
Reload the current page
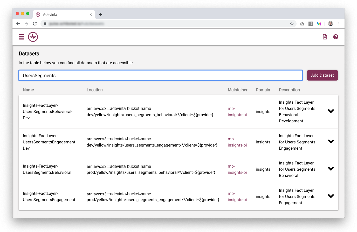(x=35, y=24)
